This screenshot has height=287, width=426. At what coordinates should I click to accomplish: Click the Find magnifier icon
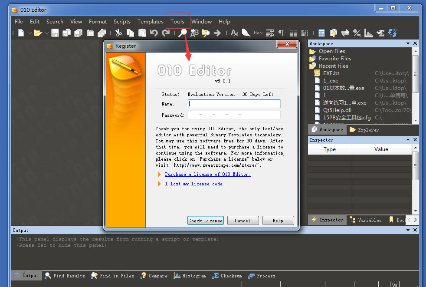[x=182, y=33]
